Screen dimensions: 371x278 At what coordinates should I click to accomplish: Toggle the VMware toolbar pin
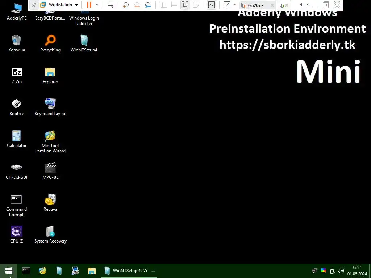coord(34,5)
